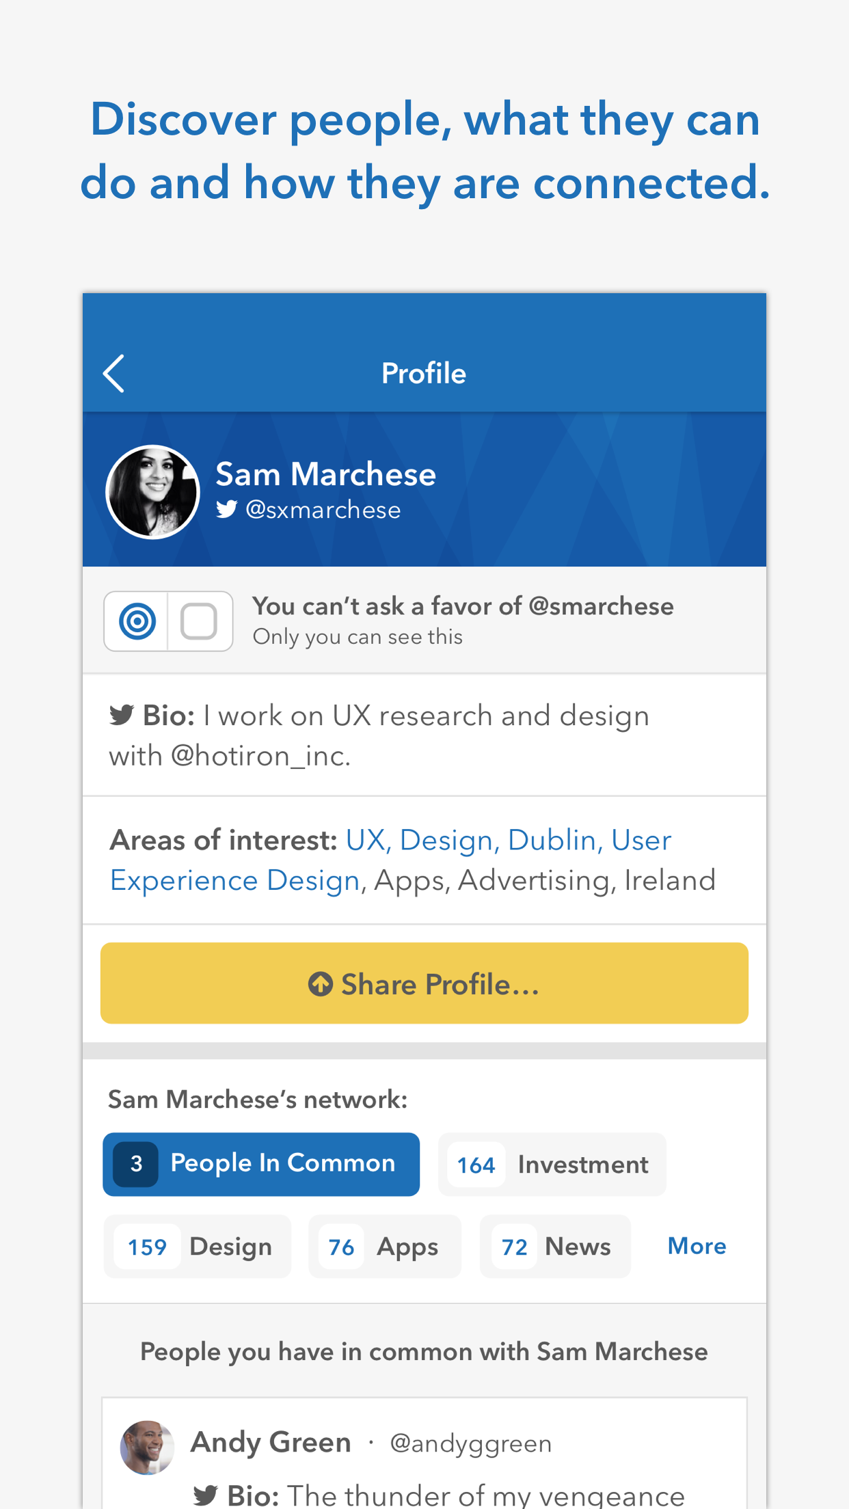The image size is (849, 1509).
Task: Filter network by Design category
Action: coord(198,1247)
